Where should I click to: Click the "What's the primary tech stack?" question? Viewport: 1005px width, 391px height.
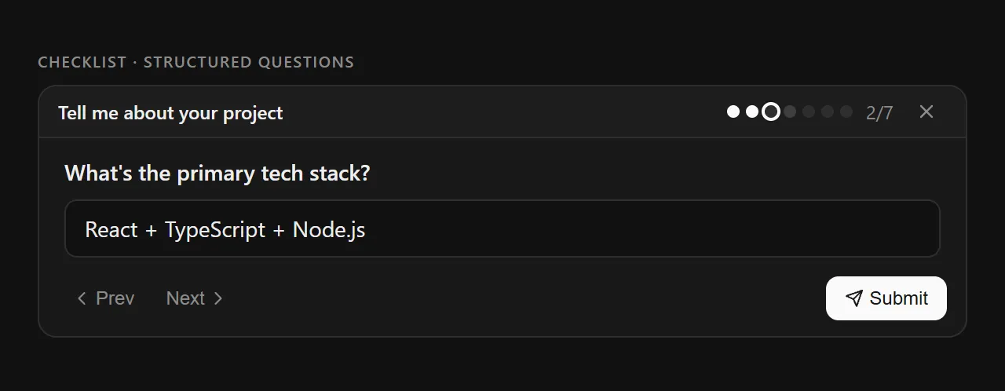[x=217, y=173]
